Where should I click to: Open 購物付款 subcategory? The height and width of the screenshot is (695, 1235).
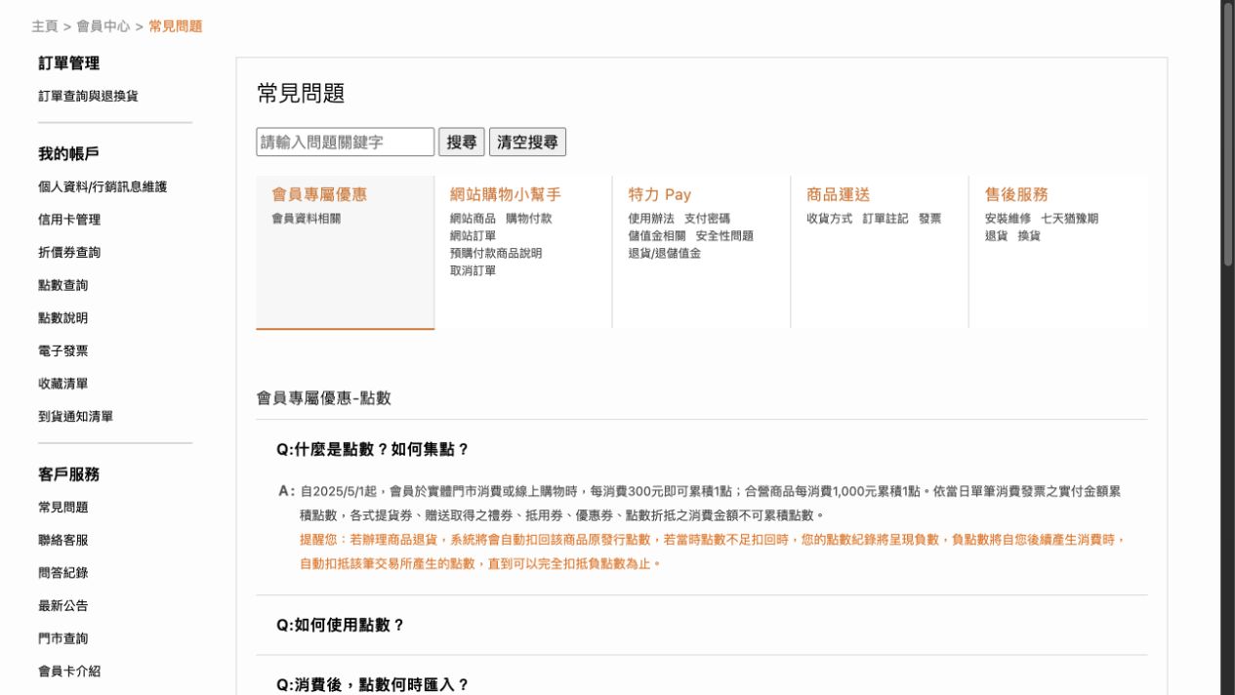(528, 219)
